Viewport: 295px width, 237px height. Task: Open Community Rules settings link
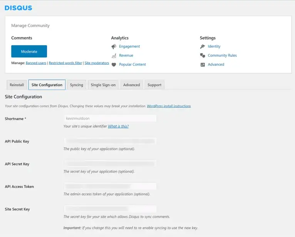coord(222,55)
